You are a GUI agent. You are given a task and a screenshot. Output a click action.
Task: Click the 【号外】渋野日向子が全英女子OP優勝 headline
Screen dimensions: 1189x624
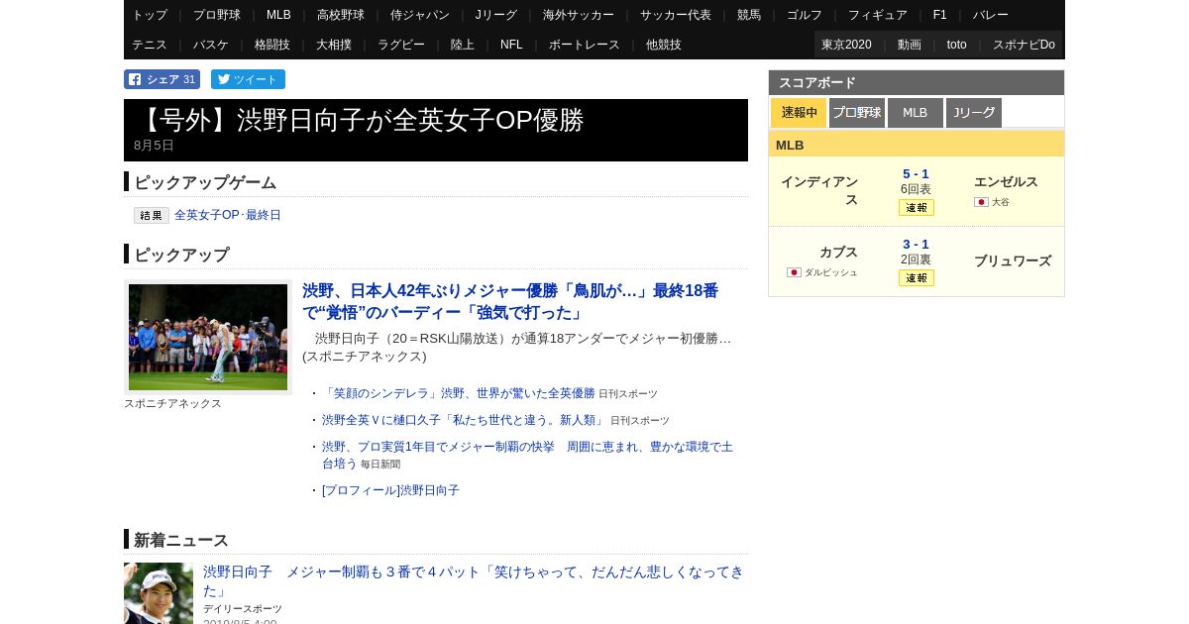(359, 120)
